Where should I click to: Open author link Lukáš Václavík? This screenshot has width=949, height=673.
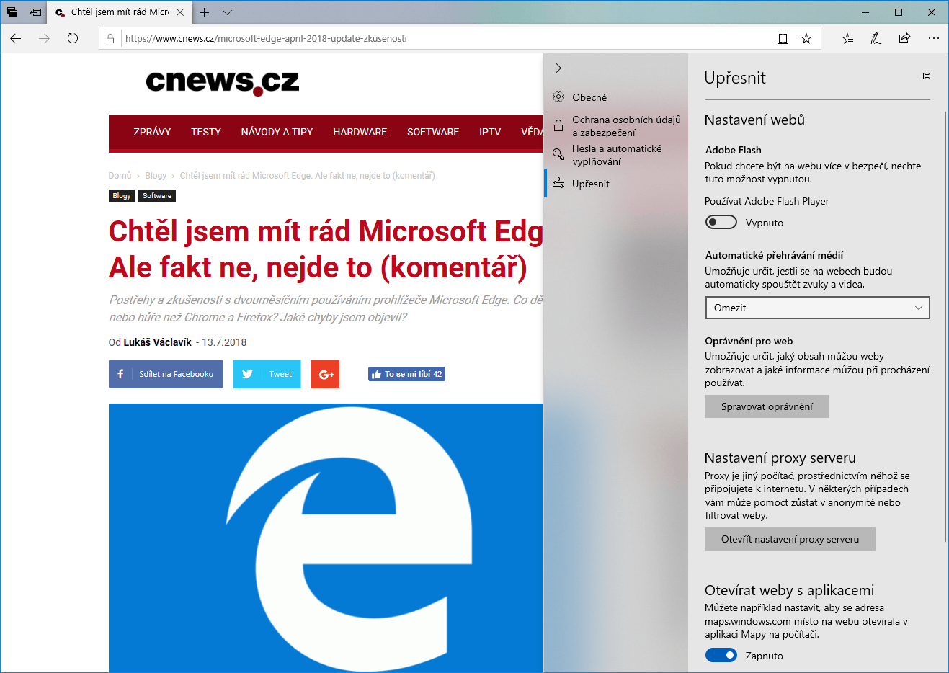156,342
